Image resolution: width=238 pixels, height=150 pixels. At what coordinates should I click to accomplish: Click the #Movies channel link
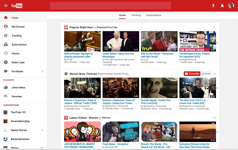(x=106, y=118)
